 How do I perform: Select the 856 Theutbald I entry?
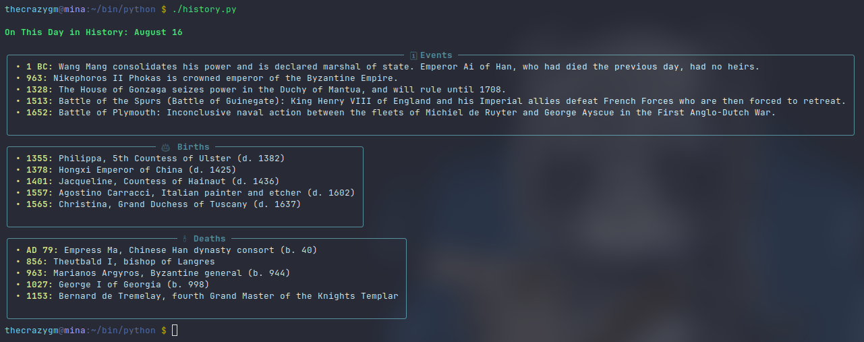click(x=115, y=262)
